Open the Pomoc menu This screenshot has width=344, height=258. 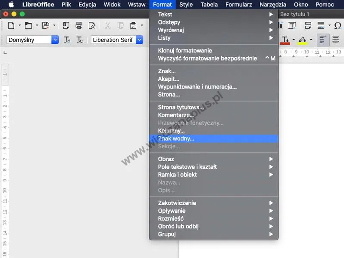325,4
